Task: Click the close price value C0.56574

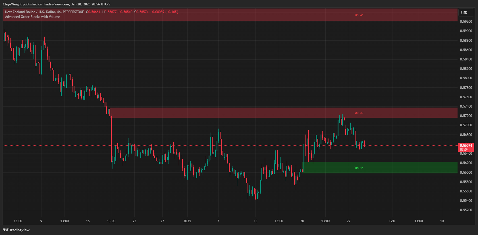Action: tap(142, 12)
